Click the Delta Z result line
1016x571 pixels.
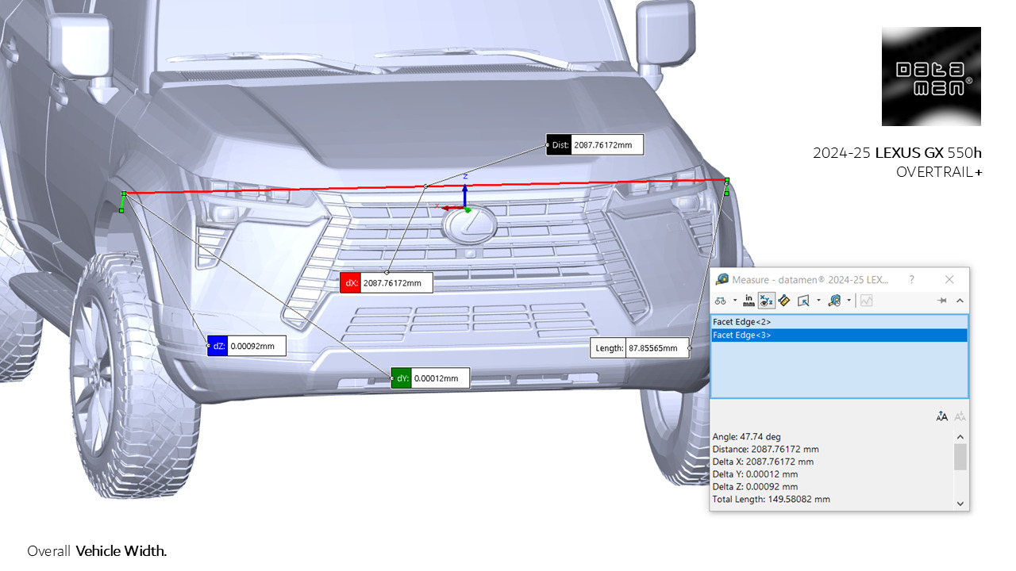(x=755, y=486)
